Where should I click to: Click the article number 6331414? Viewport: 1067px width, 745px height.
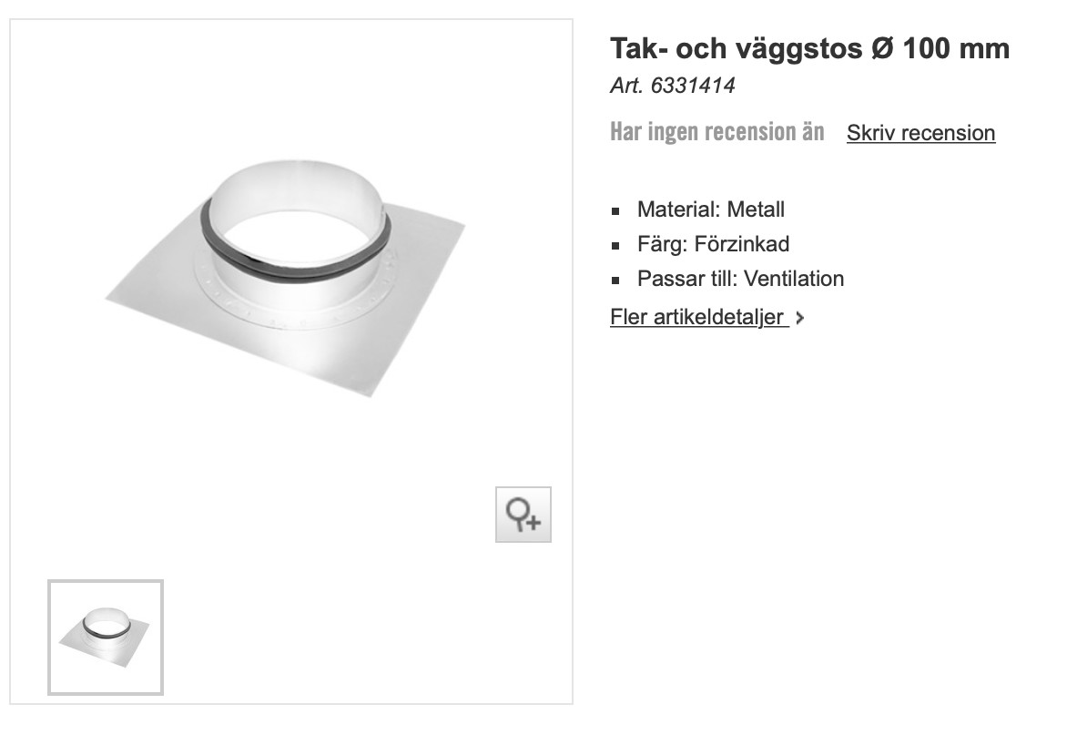(x=693, y=86)
